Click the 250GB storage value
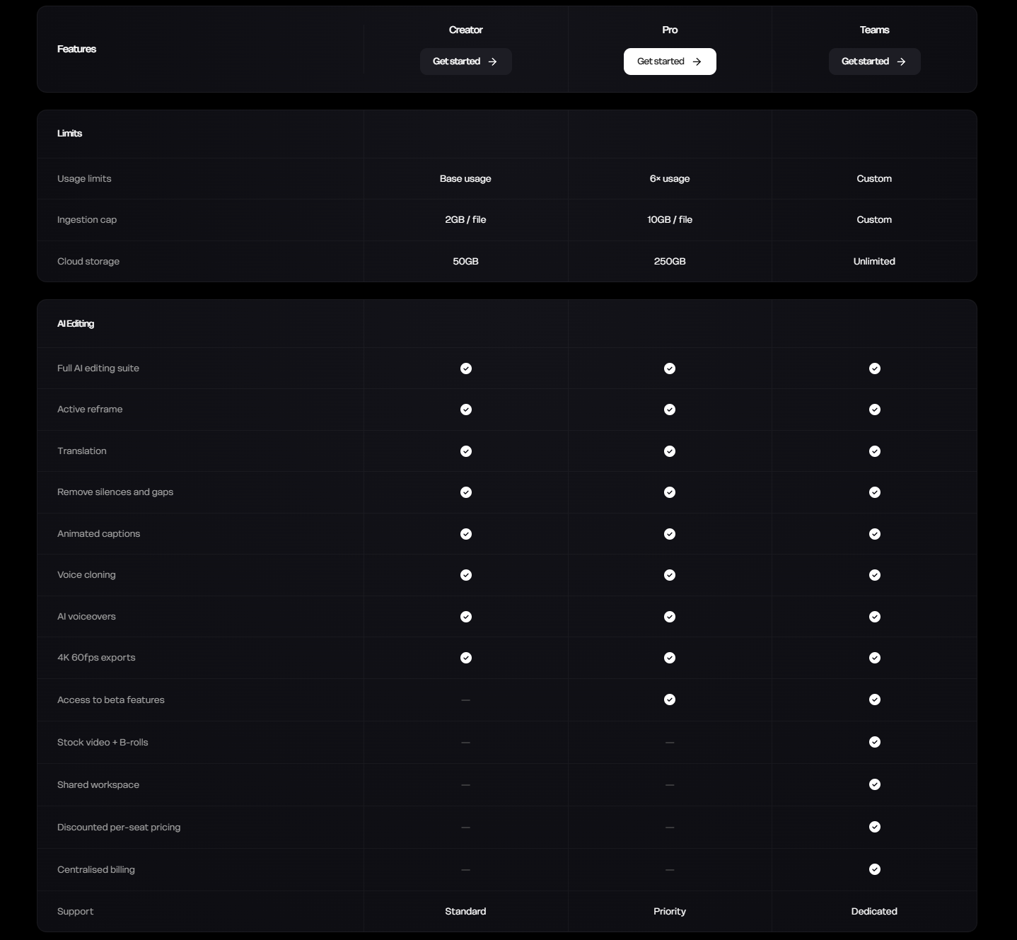Screen dimensions: 1017x940 [670, 261]
